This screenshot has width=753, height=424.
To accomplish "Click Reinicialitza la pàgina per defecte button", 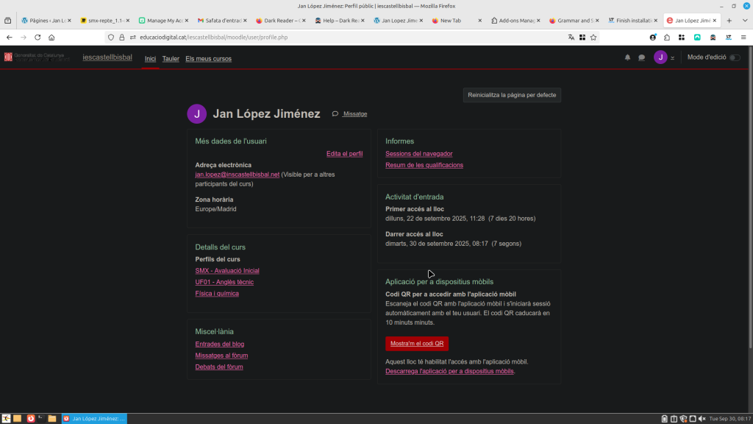I will click(x=512, y=95).
